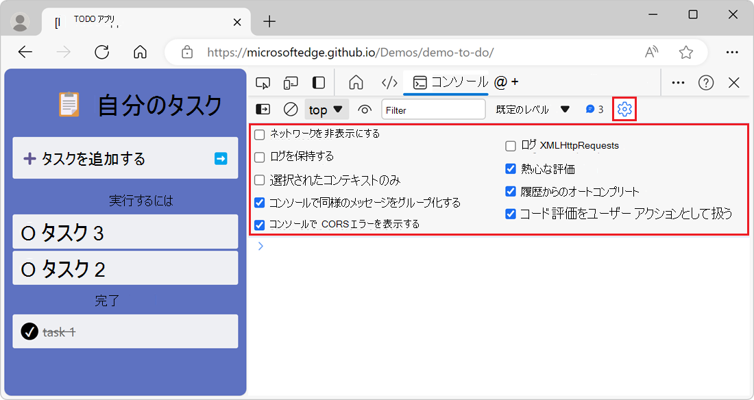Viewport: 754px width, 400px height.
Task: Open the console sidebar
Action: coord(261,108)
